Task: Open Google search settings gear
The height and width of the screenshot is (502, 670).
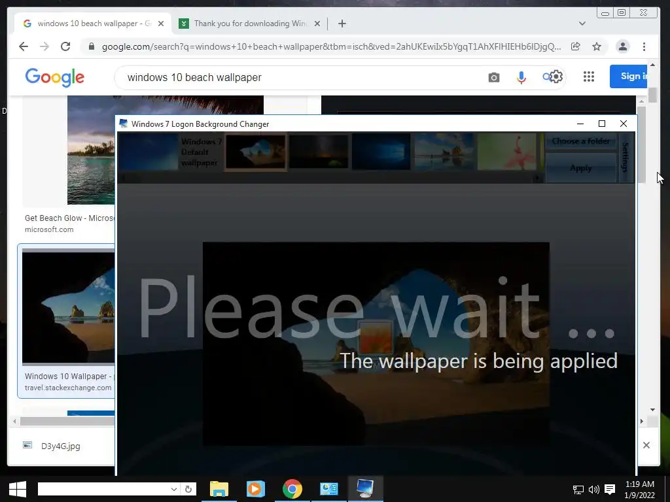Action: [555, 77]
